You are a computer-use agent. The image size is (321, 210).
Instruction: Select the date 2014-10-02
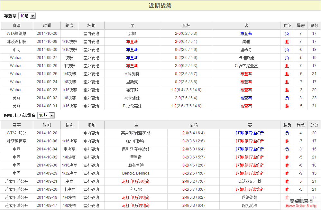(47, 157)
